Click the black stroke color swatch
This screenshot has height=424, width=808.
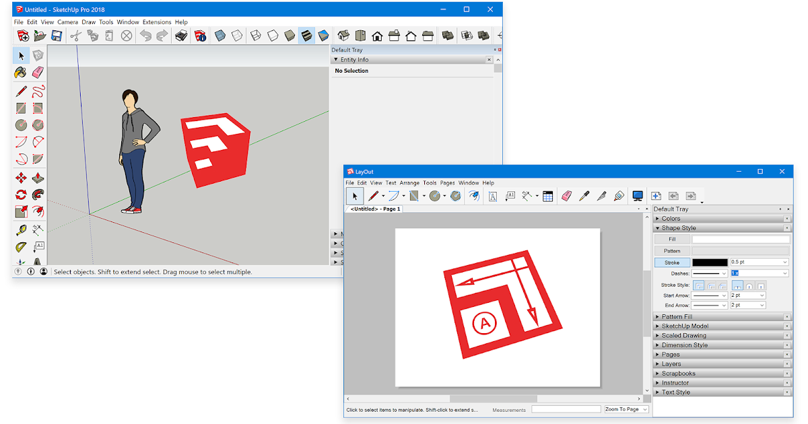[x=710, y=262]
